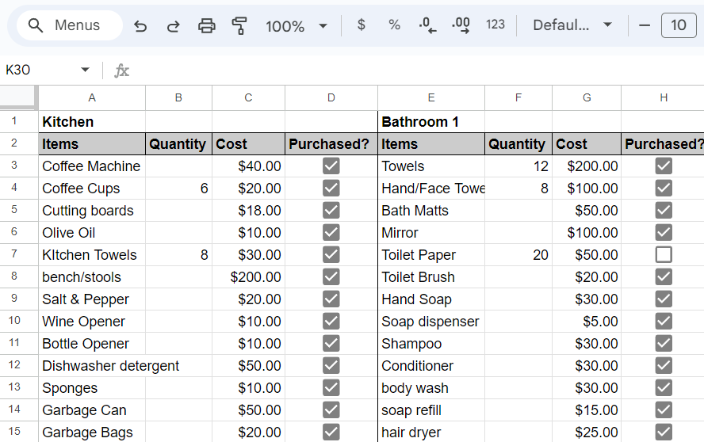Untick Purchased checkbox for Coffee Cups
Image resolution: width=704 pixels, height=442 pixels.
click(331, 188)
